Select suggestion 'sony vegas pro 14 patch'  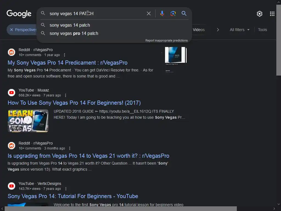[74, 33]
